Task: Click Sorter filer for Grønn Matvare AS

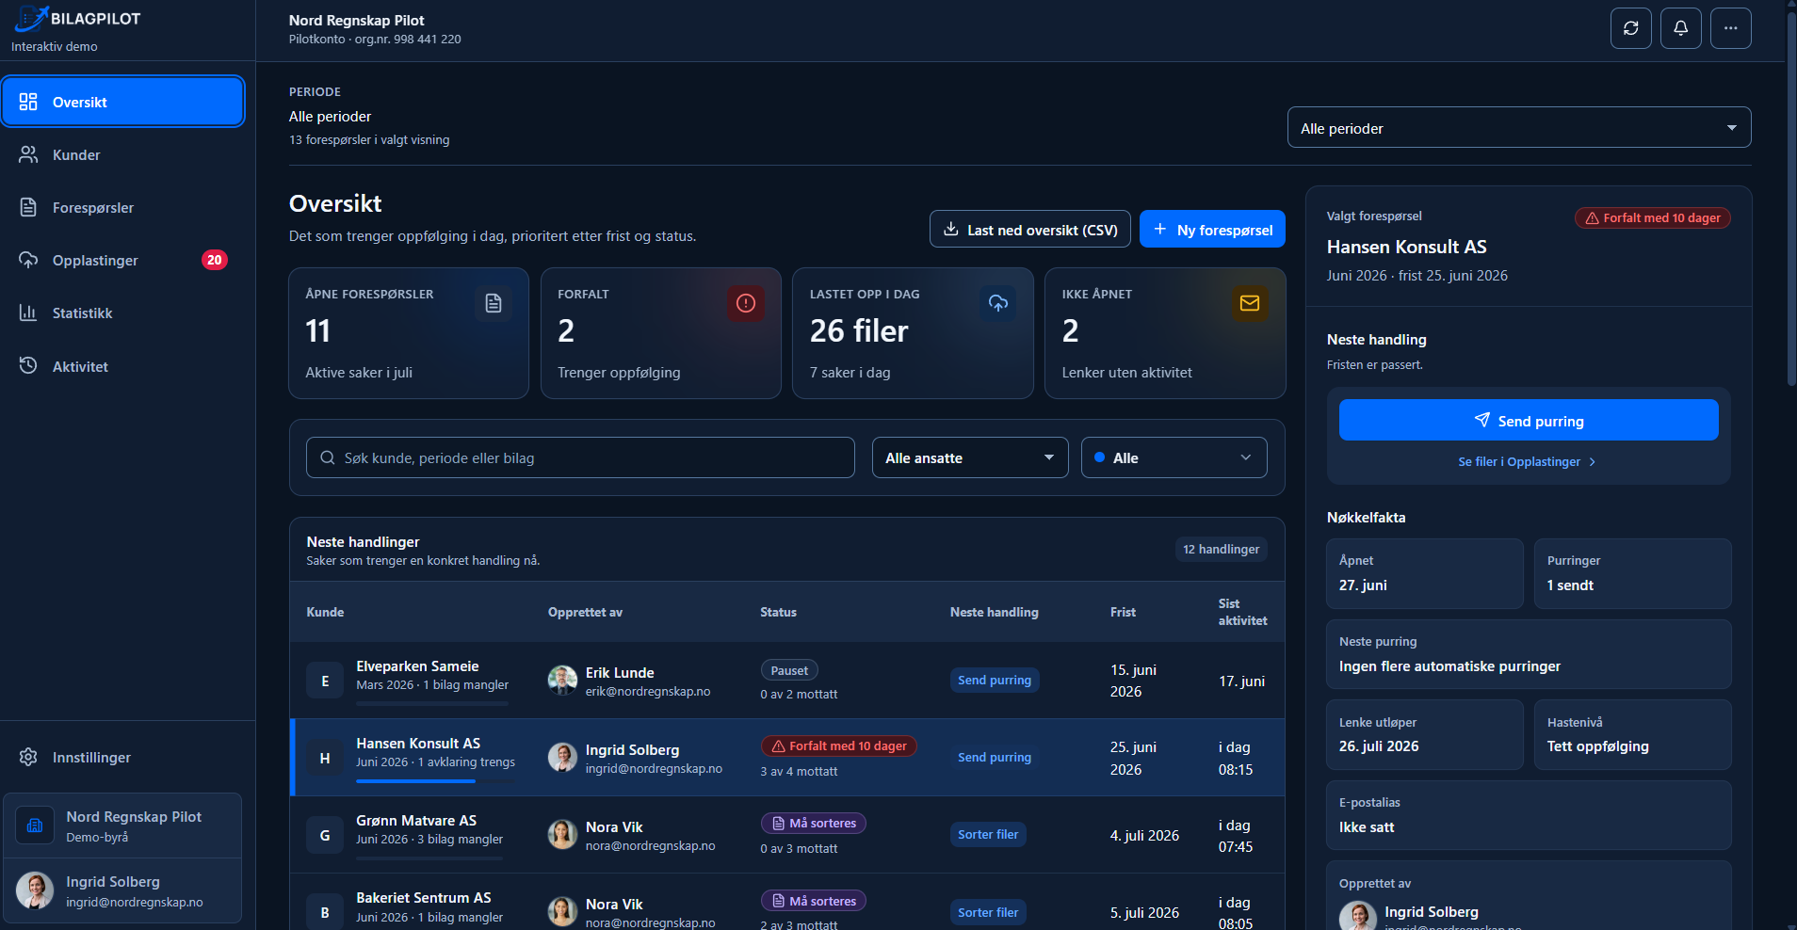Action: (x=988, y=835)
